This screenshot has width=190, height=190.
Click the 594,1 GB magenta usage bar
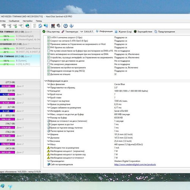point(7,119)
